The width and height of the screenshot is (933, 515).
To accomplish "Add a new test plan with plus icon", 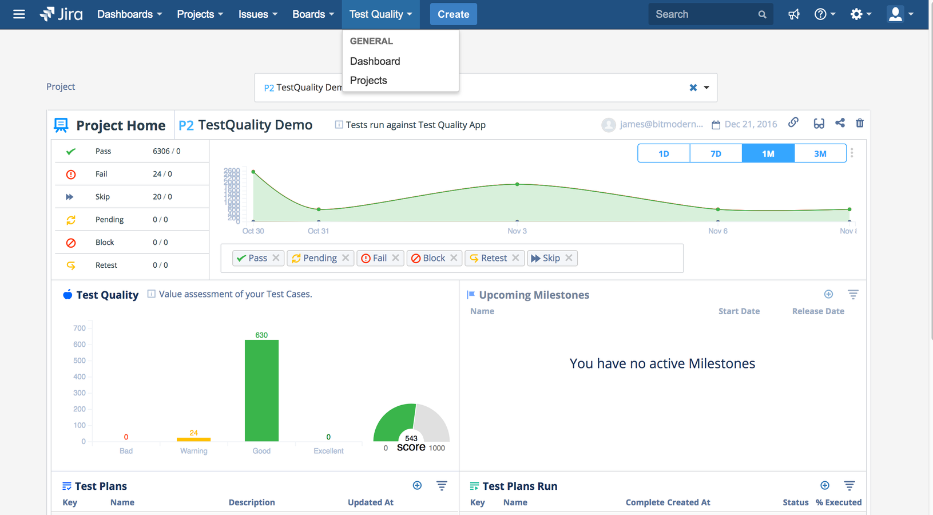I will [x=417, y=485].
